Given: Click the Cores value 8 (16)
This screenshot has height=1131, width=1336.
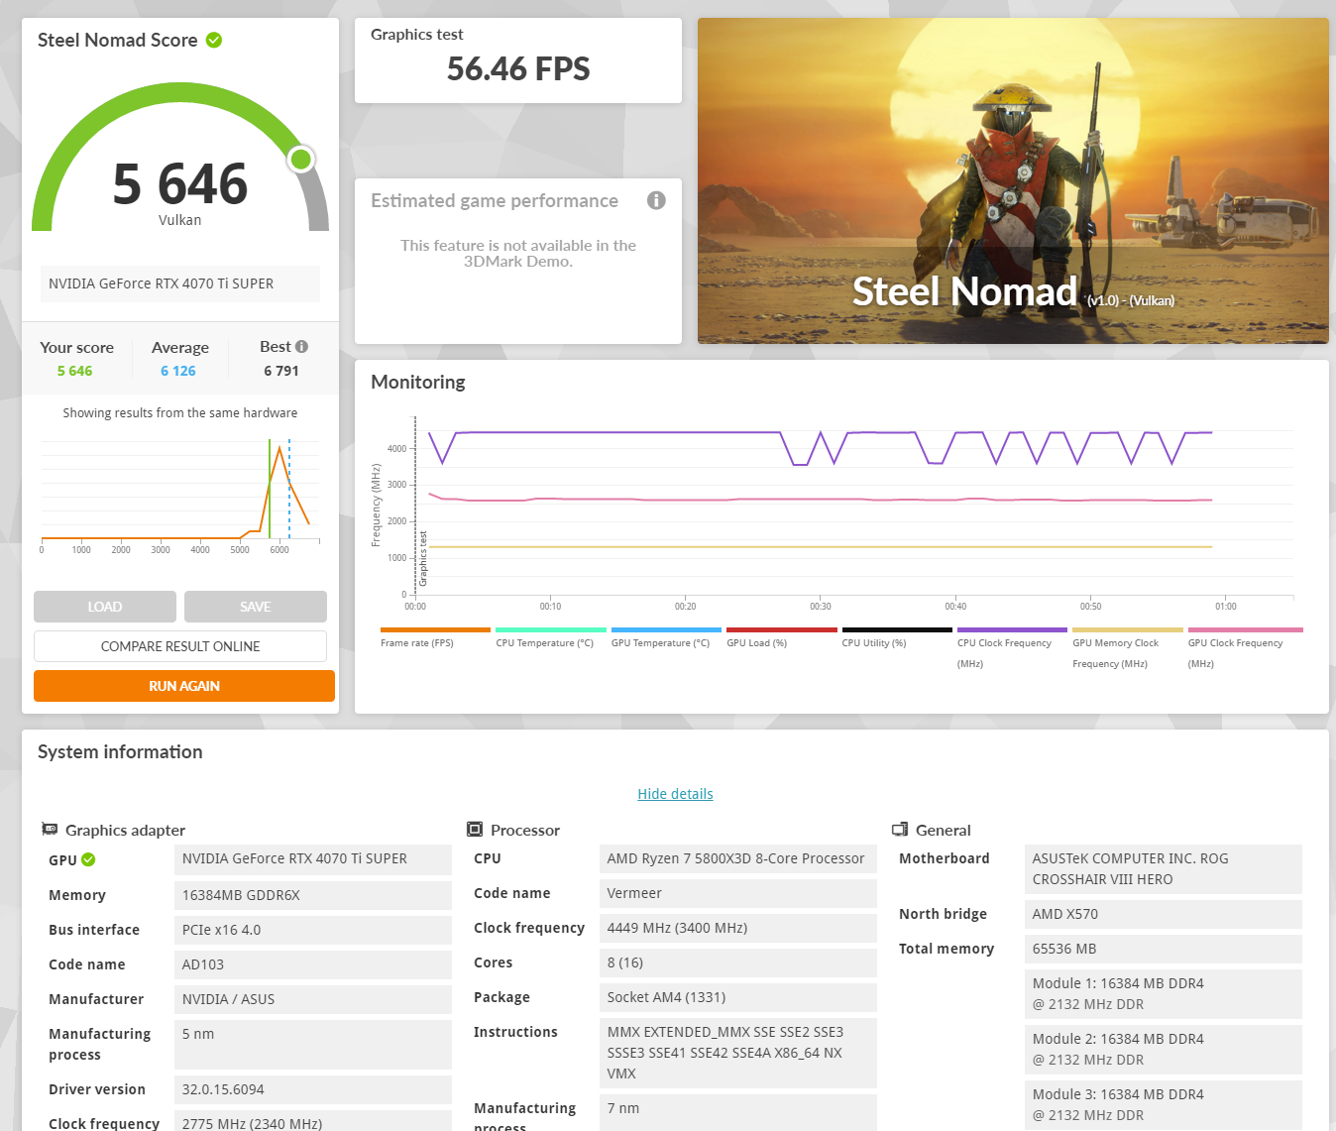Looking at the screenshot, I should 738,962.
